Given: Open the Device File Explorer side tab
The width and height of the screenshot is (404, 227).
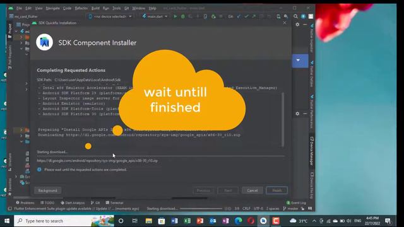Looking at the screenshot, I should (x=311, y=185).
